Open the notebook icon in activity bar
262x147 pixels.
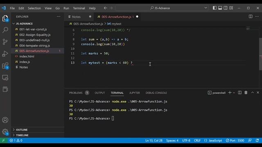coord(5,89)
